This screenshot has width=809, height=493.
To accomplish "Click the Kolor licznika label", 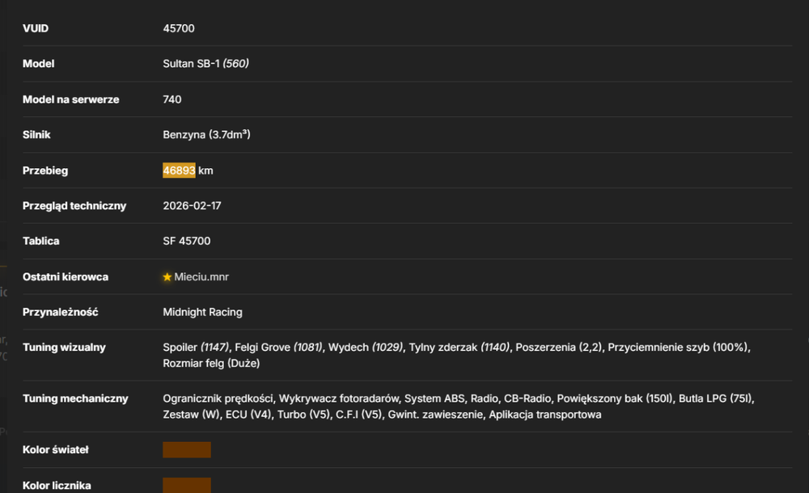I will point(57,485).
